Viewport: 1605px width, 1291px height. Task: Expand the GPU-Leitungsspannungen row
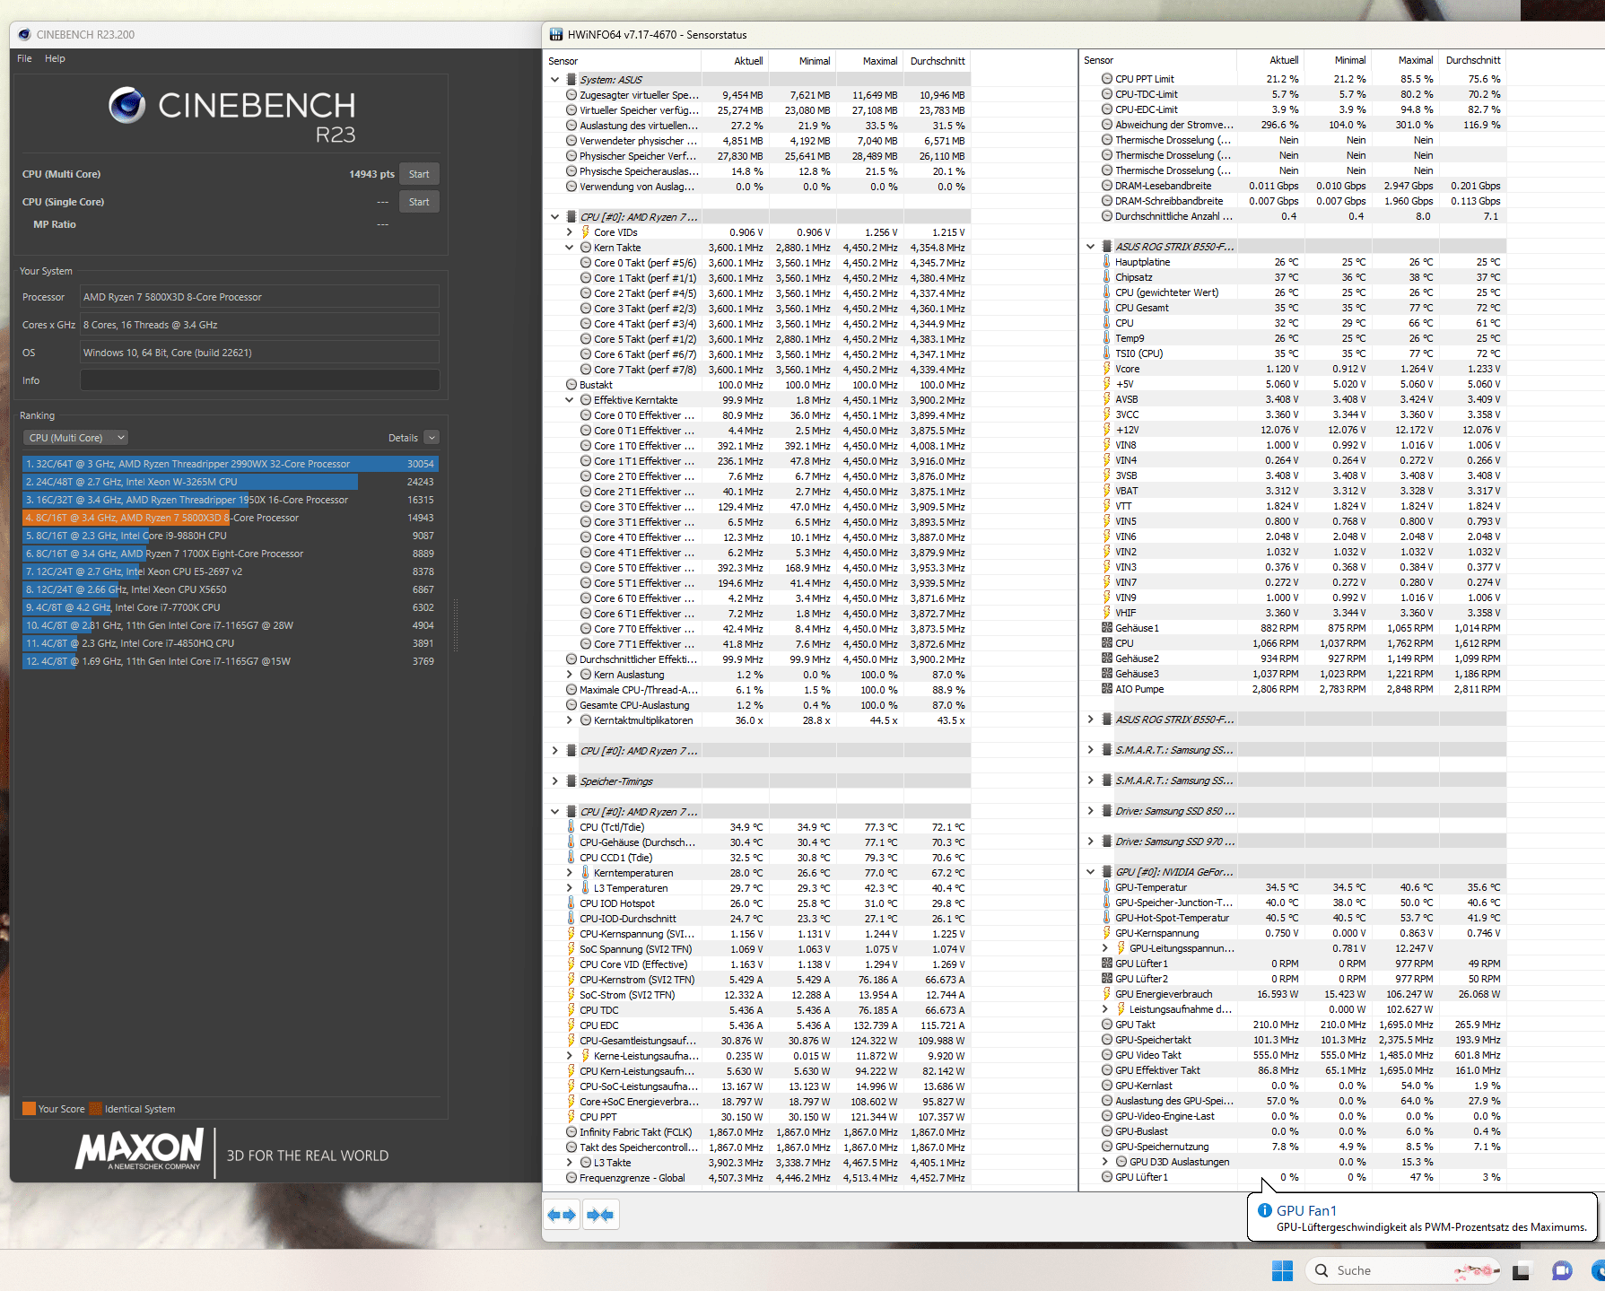pos(1104,948)
